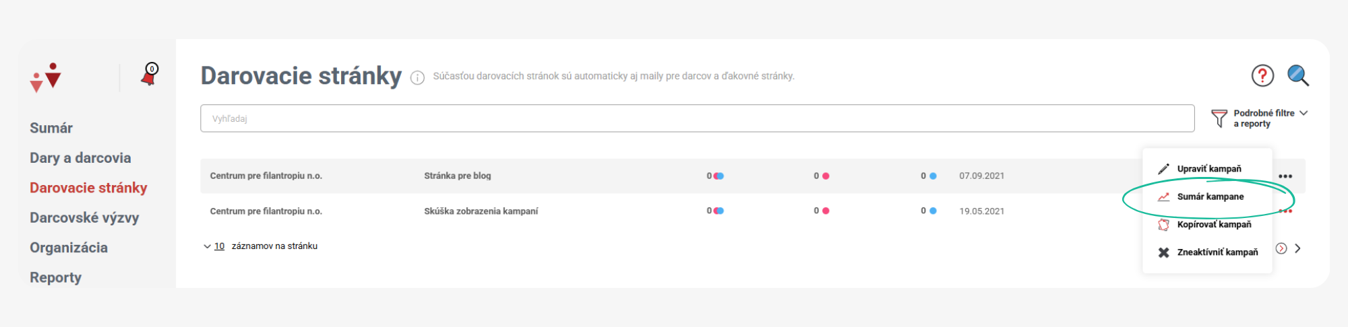Open three-dots menu for Stránka pre blog
Screen dimensions: 1348x327
pyautogui.click(x=1285, y=176)
